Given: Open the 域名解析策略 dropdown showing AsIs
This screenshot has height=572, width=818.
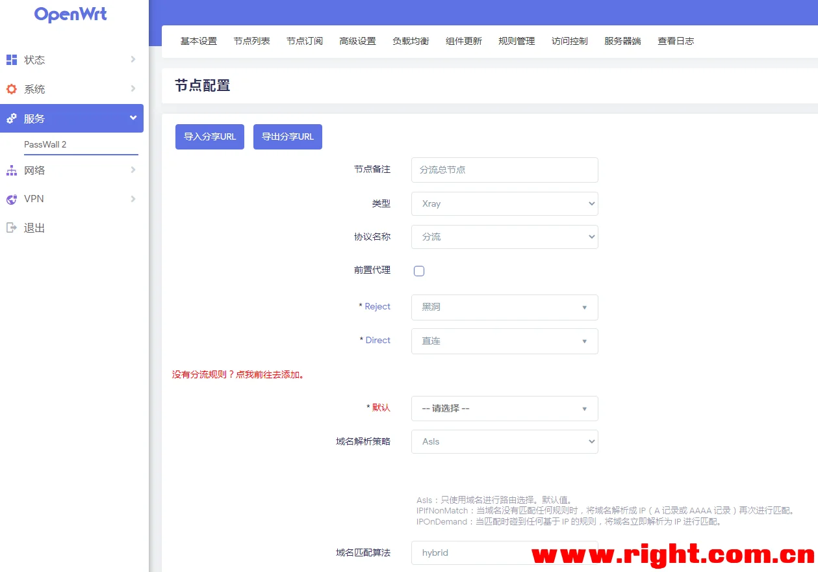Looking at the screenshot, I should coord(504,441).
